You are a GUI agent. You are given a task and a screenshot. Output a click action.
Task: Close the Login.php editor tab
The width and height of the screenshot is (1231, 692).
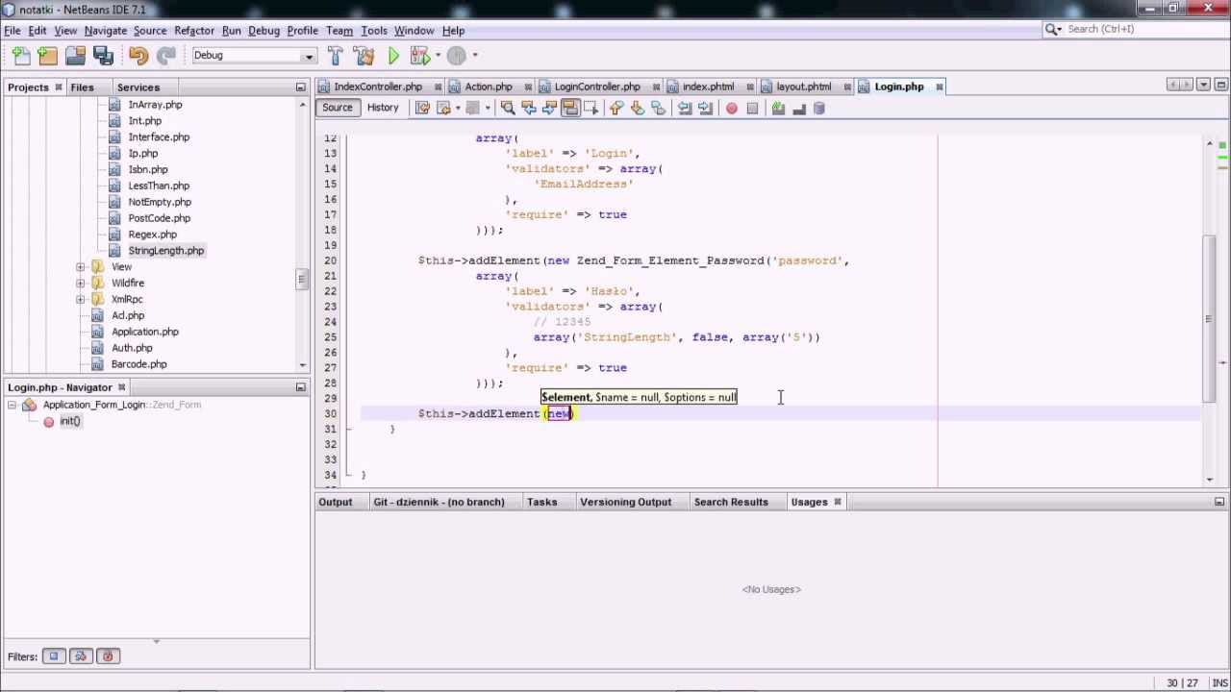point(940,87)
